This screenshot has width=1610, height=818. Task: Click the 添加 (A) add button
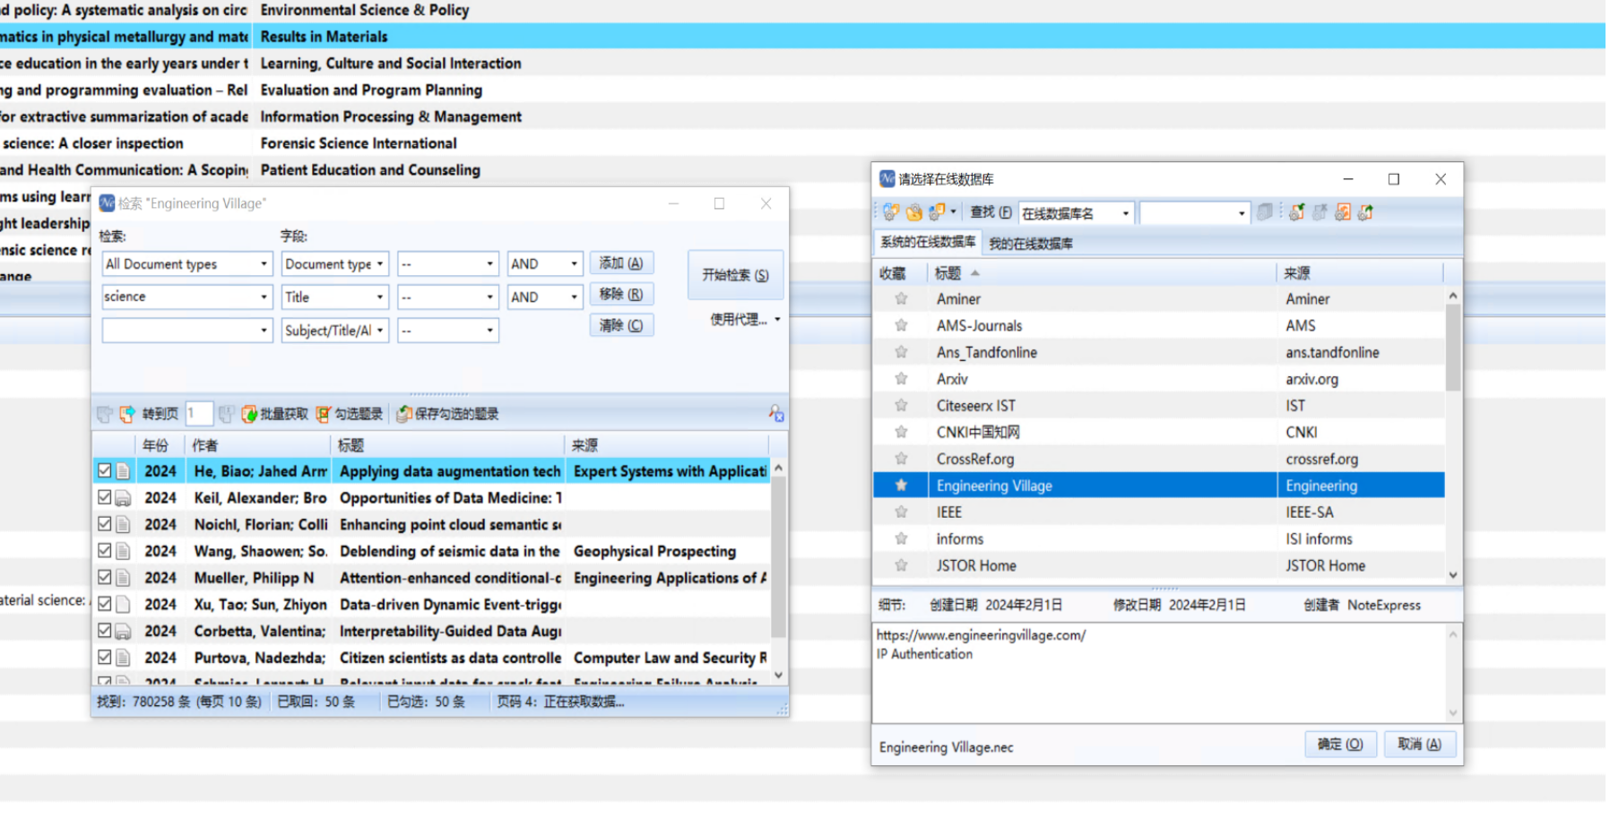tap(621, 263)
